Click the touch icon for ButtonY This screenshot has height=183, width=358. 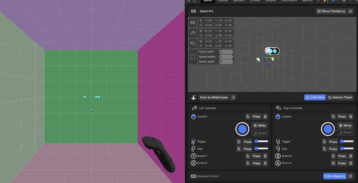[248, 156]
